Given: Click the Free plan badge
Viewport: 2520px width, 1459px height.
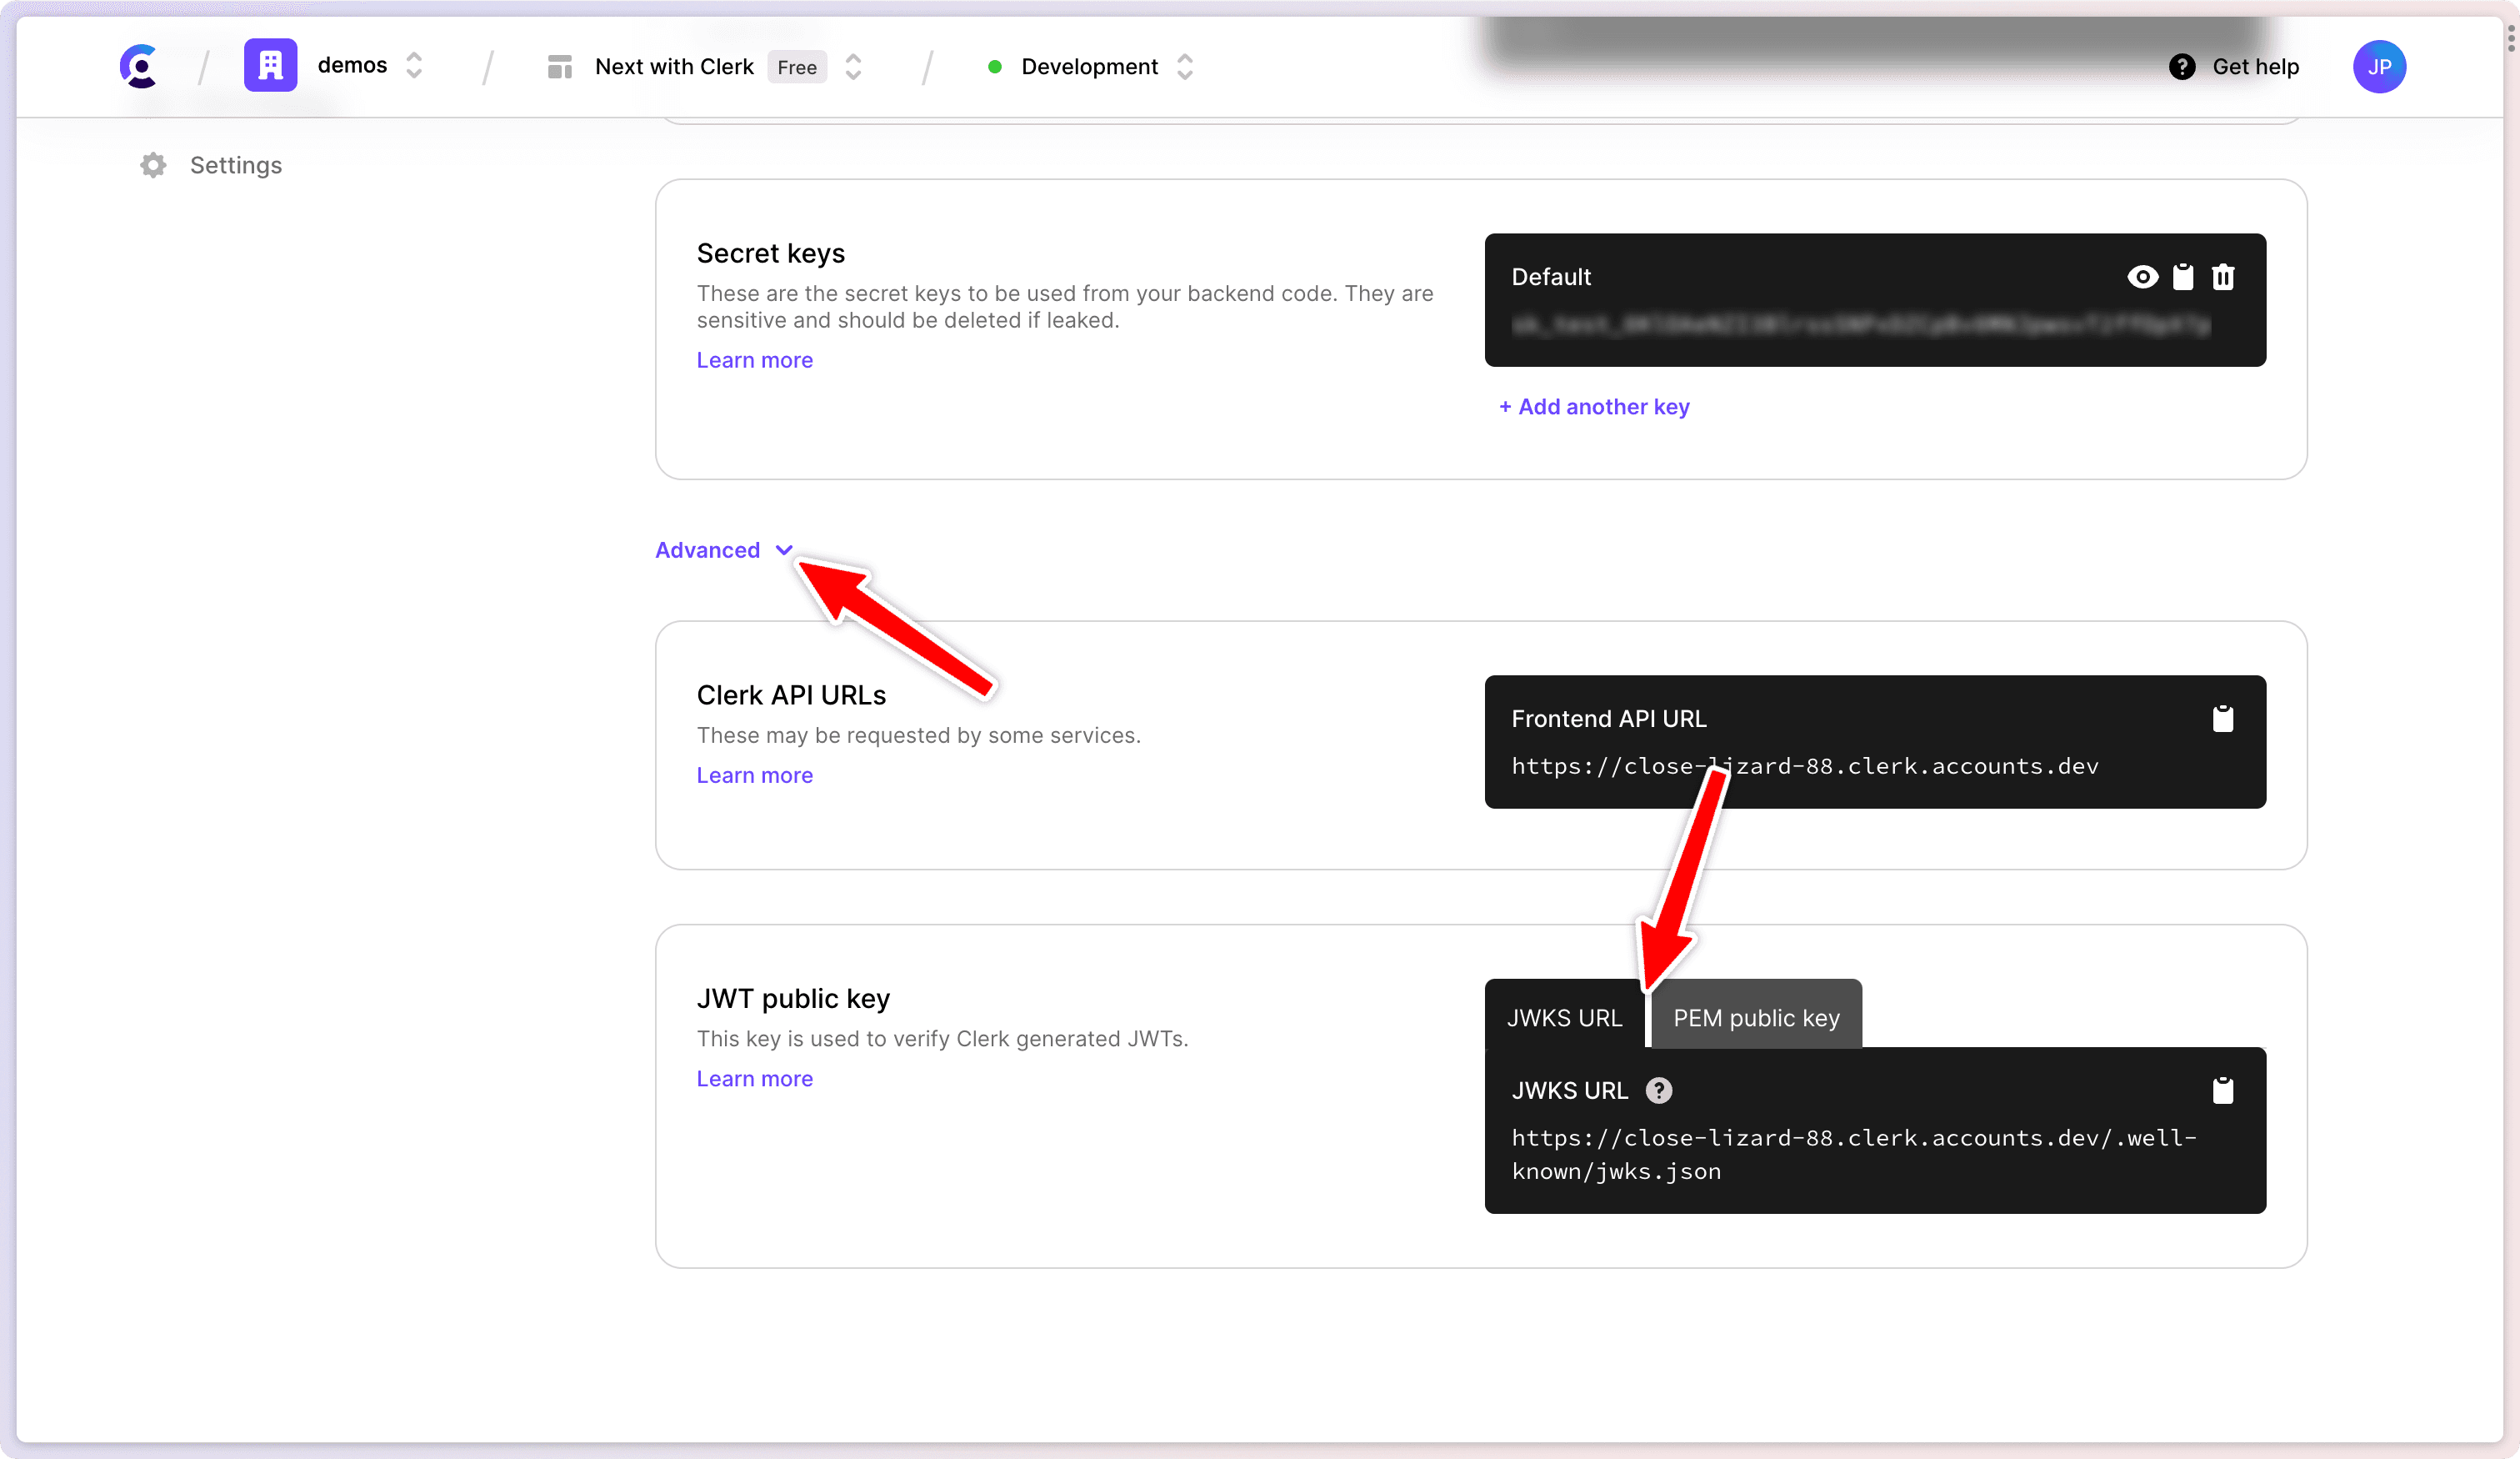Looking at the screenshot, I should coord(797,67).
